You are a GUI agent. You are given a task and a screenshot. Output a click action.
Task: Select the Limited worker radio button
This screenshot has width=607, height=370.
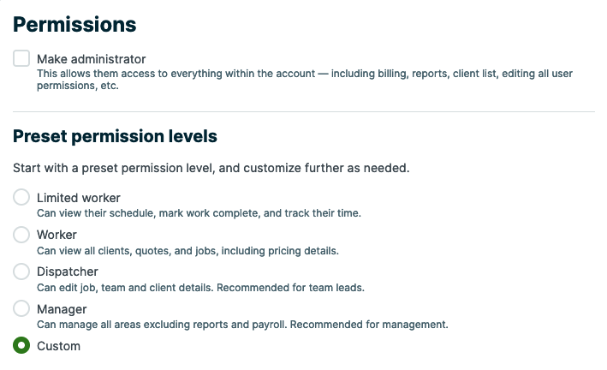(21, 198)
